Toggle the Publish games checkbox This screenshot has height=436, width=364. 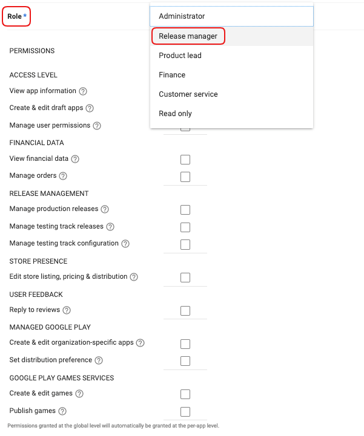tap(185, 412)
